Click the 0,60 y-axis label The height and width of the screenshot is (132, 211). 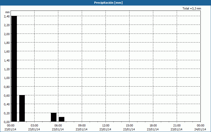[7, 95]
